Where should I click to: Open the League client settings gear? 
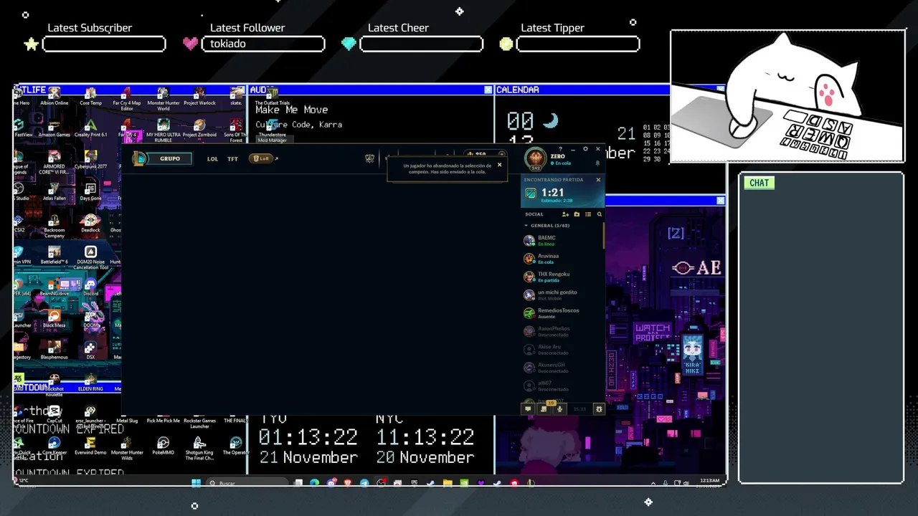tap(585, 149)
